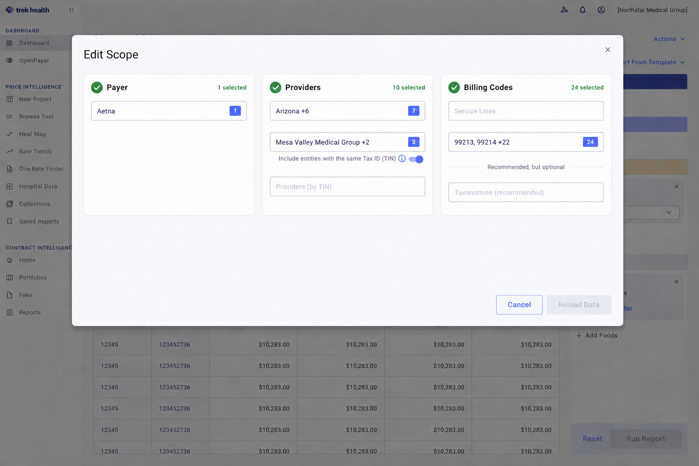Open the Service Lines dropdown
This screenshot has height=466, width=699.
tap(526, 111)
